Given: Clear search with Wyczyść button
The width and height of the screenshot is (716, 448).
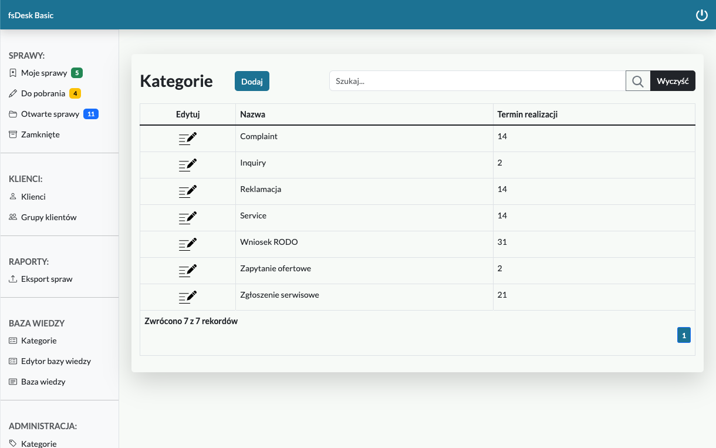Looking at the screenshot, I should 673,81.
